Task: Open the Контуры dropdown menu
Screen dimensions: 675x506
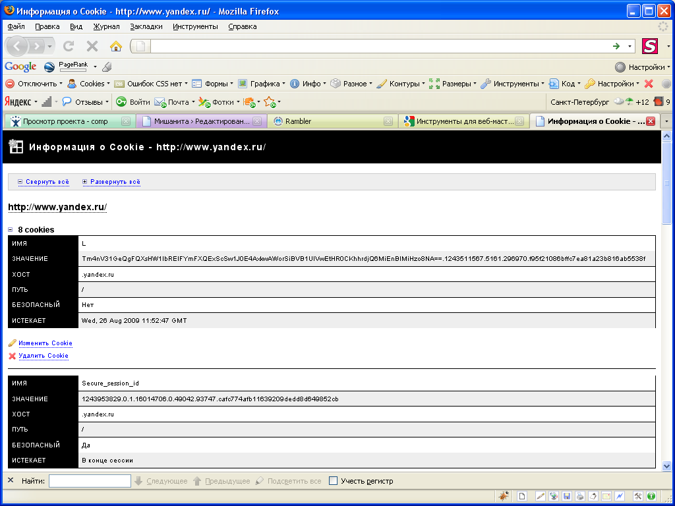Action: [x=400, y=84]
